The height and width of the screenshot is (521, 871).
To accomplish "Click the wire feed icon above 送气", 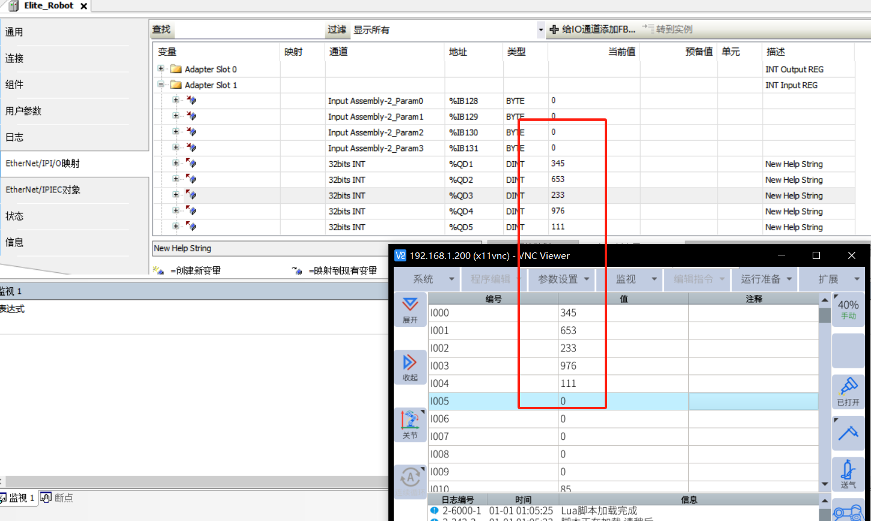I will (x=848, y=433).
